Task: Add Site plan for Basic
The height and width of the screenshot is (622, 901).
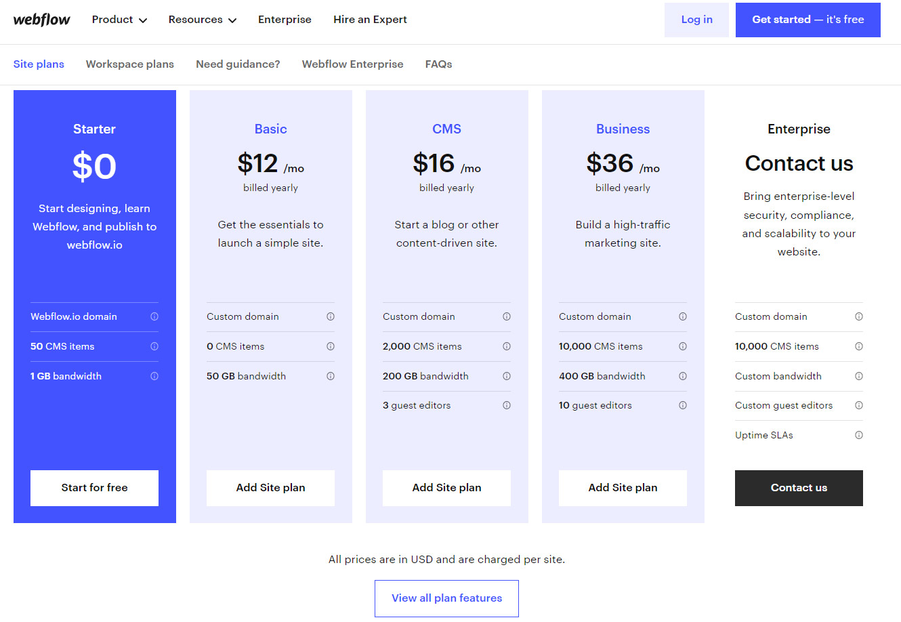Action: (270, 488)
